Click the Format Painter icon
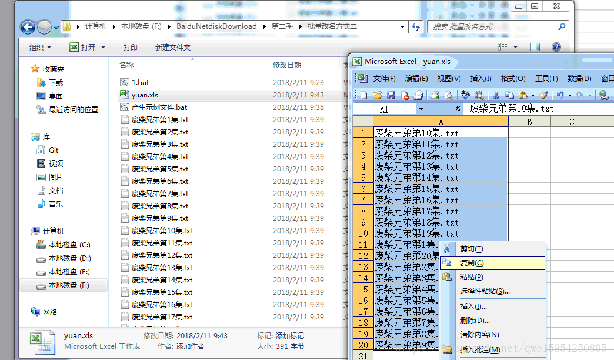 [x=543, y=96]
